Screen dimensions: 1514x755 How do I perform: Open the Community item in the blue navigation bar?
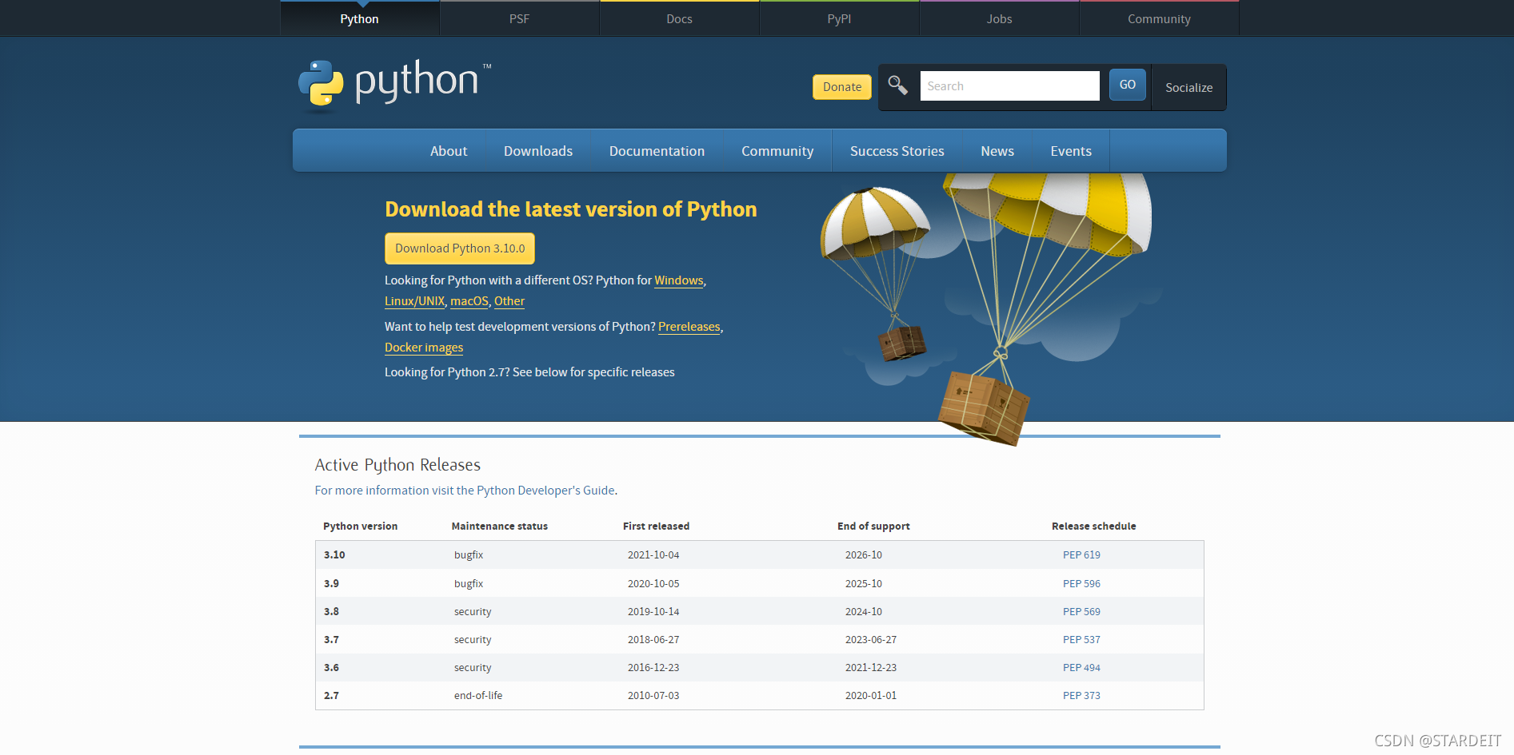pyautogui.click(x=777, y=151)
